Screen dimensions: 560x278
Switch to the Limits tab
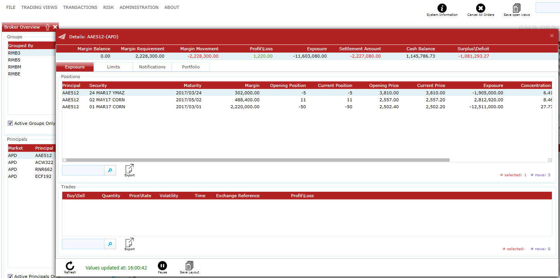pos(113,67)
